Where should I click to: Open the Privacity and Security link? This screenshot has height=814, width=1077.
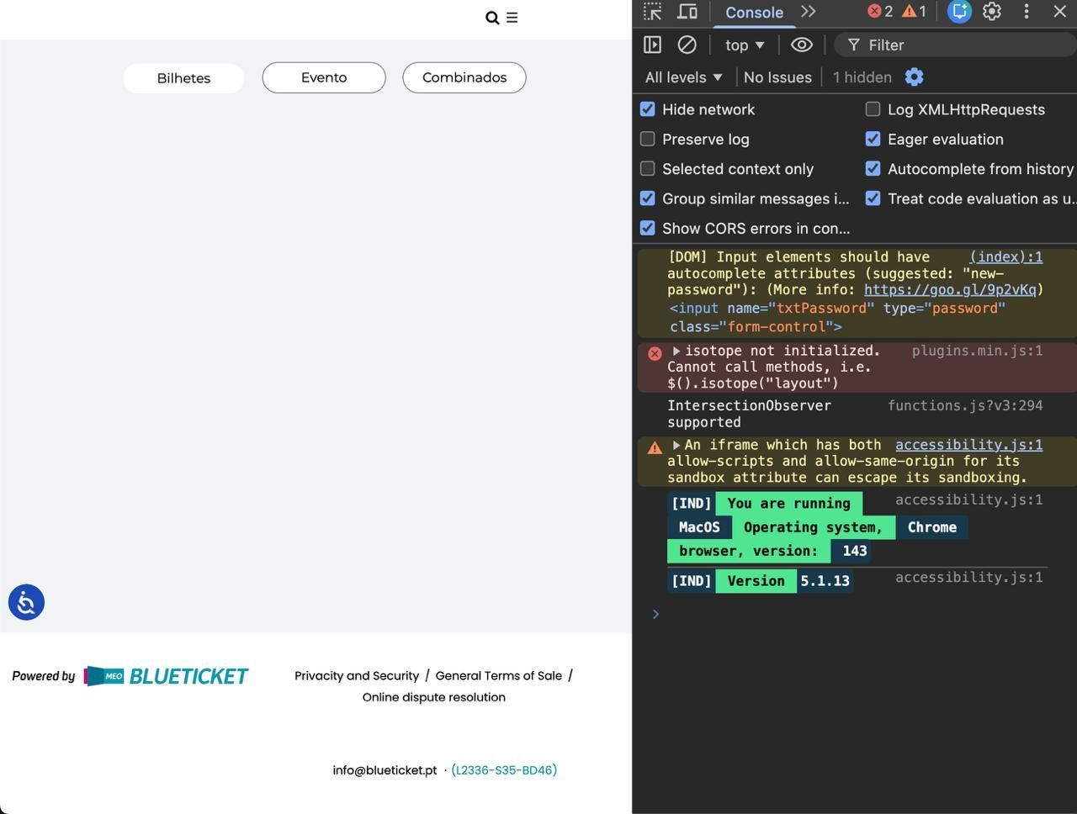click(357, 676)
